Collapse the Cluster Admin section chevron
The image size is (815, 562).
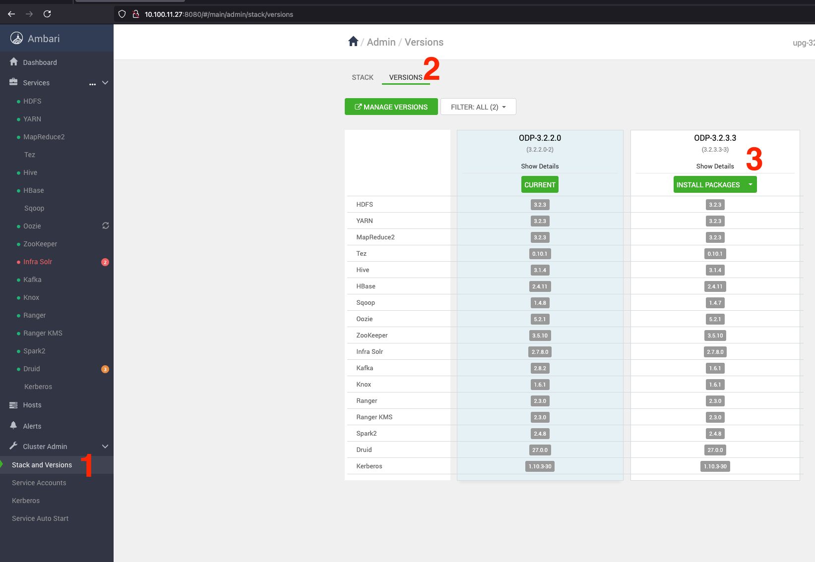[105, 447]
